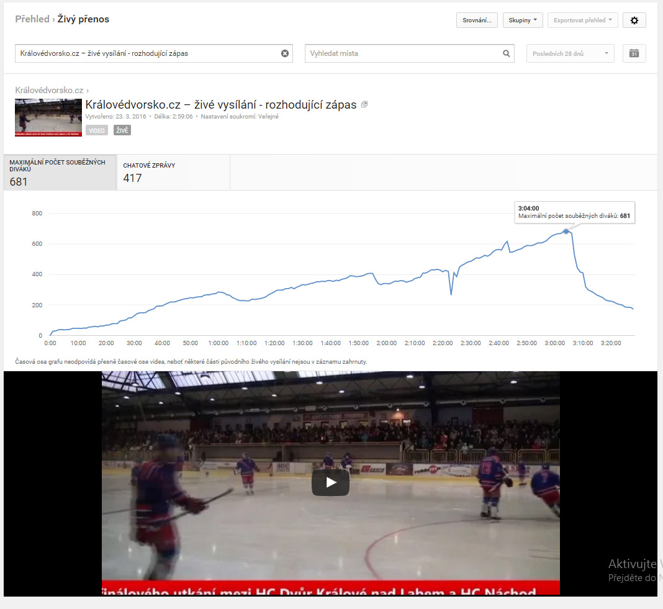Click the small hockey video thumbnail
This screenshot has height=609, width=663.
click(x=48, y=117)
